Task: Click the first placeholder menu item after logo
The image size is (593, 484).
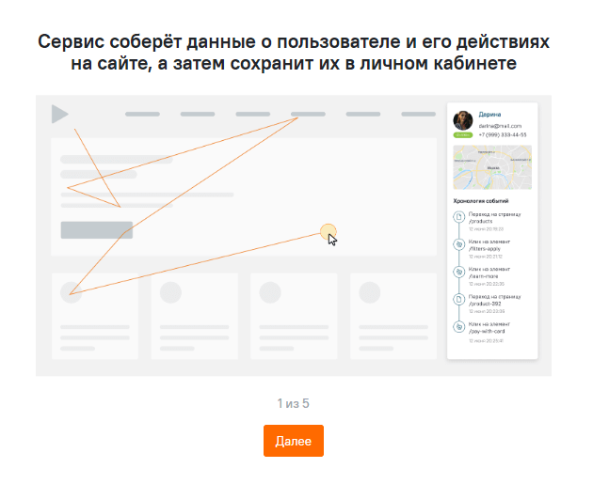Action: pyautogui.click(x=142, y=114)
